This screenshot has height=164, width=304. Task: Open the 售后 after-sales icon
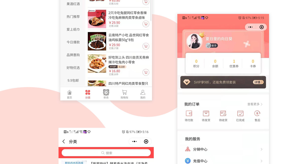[x=257, y=113]
